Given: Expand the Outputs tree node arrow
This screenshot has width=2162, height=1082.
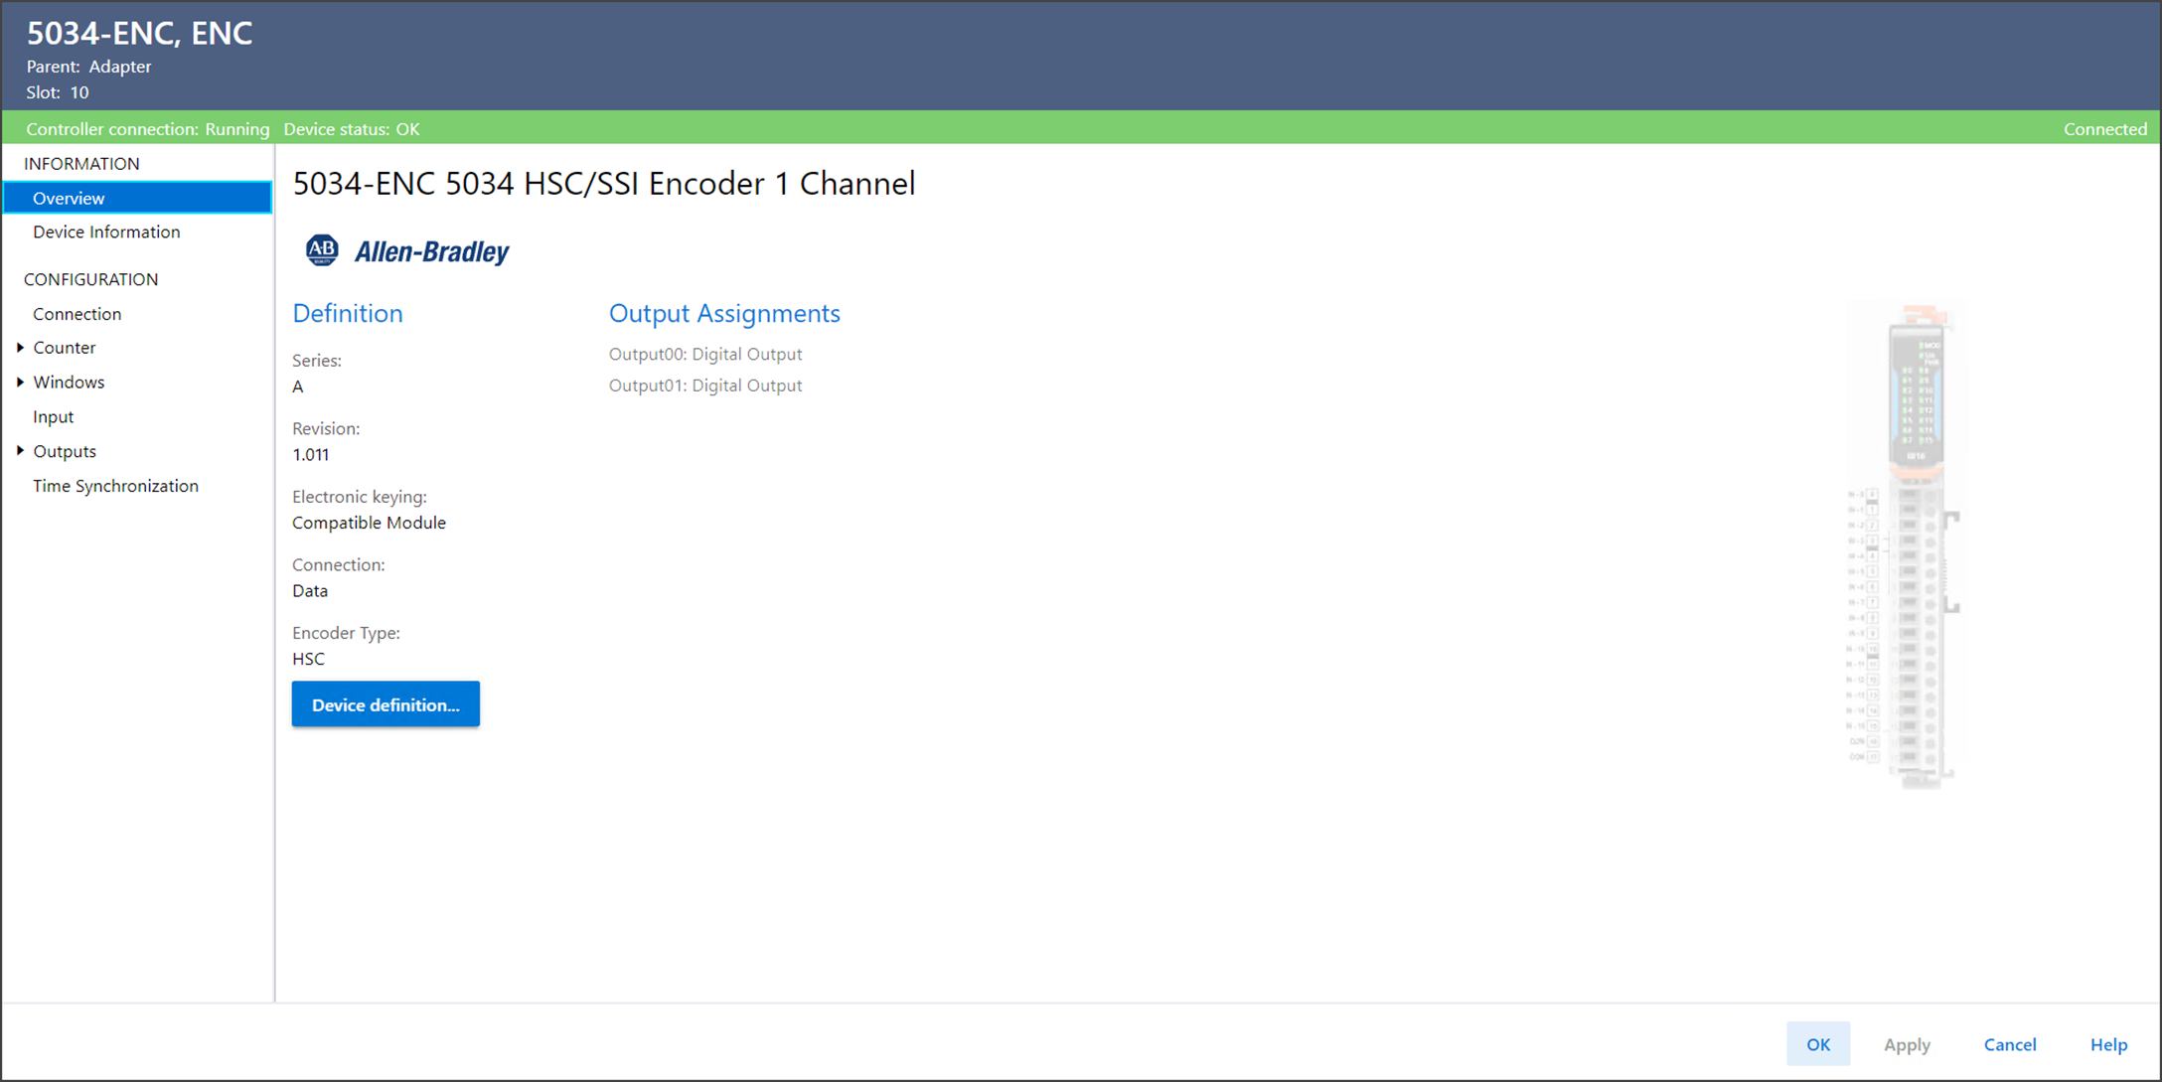Looking at the screenshot, I should (x=20, y=451).
